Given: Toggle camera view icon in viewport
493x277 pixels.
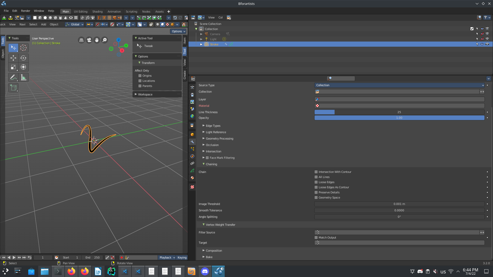Looking at the screenshot, I should click(x=89, y=40).
